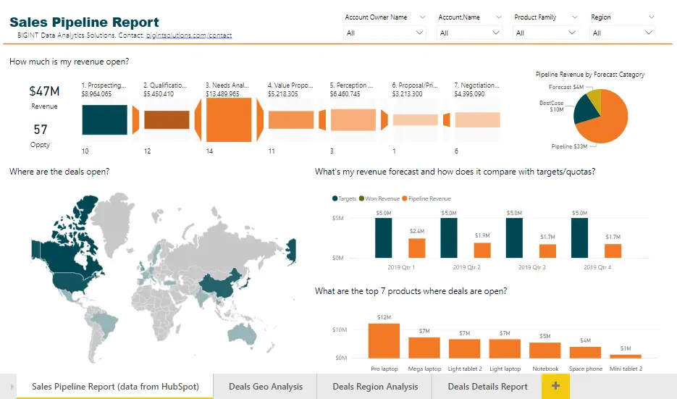Select the Pro laptop $12M bar
Viewport: 677px width, 399px height.
(x=384, y=340)
